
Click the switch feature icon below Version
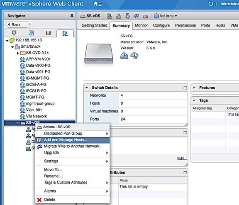[x=124, y=56]
